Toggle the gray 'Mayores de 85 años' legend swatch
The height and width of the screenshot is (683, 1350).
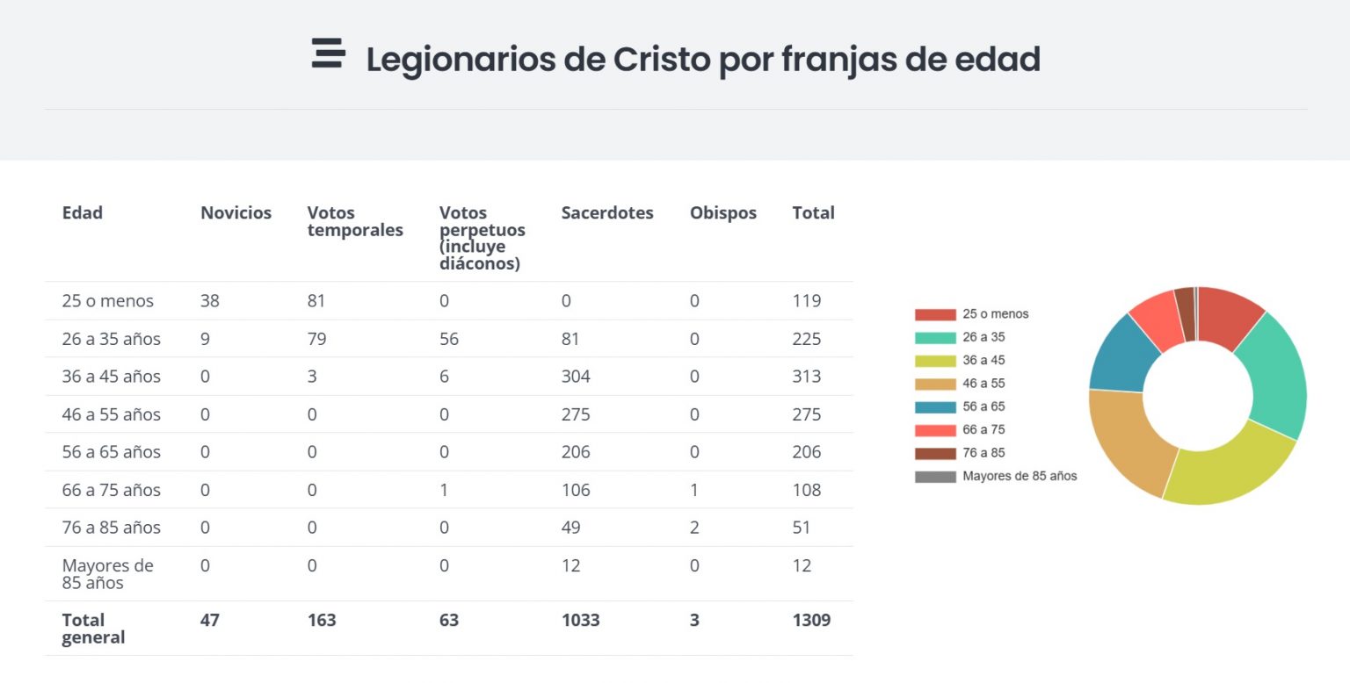[935, 477]
